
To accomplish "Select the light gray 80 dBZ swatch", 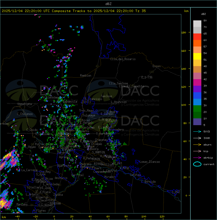I will [x=197, y=24].
